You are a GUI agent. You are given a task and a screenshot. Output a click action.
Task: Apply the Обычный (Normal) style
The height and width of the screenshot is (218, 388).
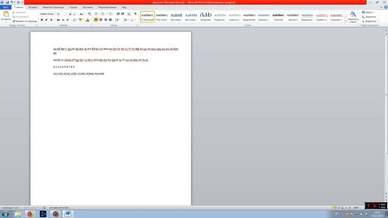tap(147, 17)
